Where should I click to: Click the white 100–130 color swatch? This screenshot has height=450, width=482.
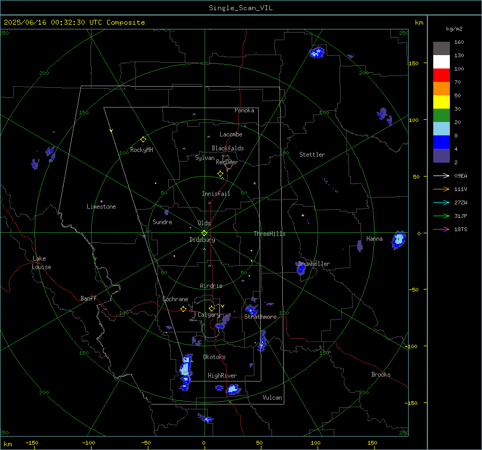click(441, 62)
